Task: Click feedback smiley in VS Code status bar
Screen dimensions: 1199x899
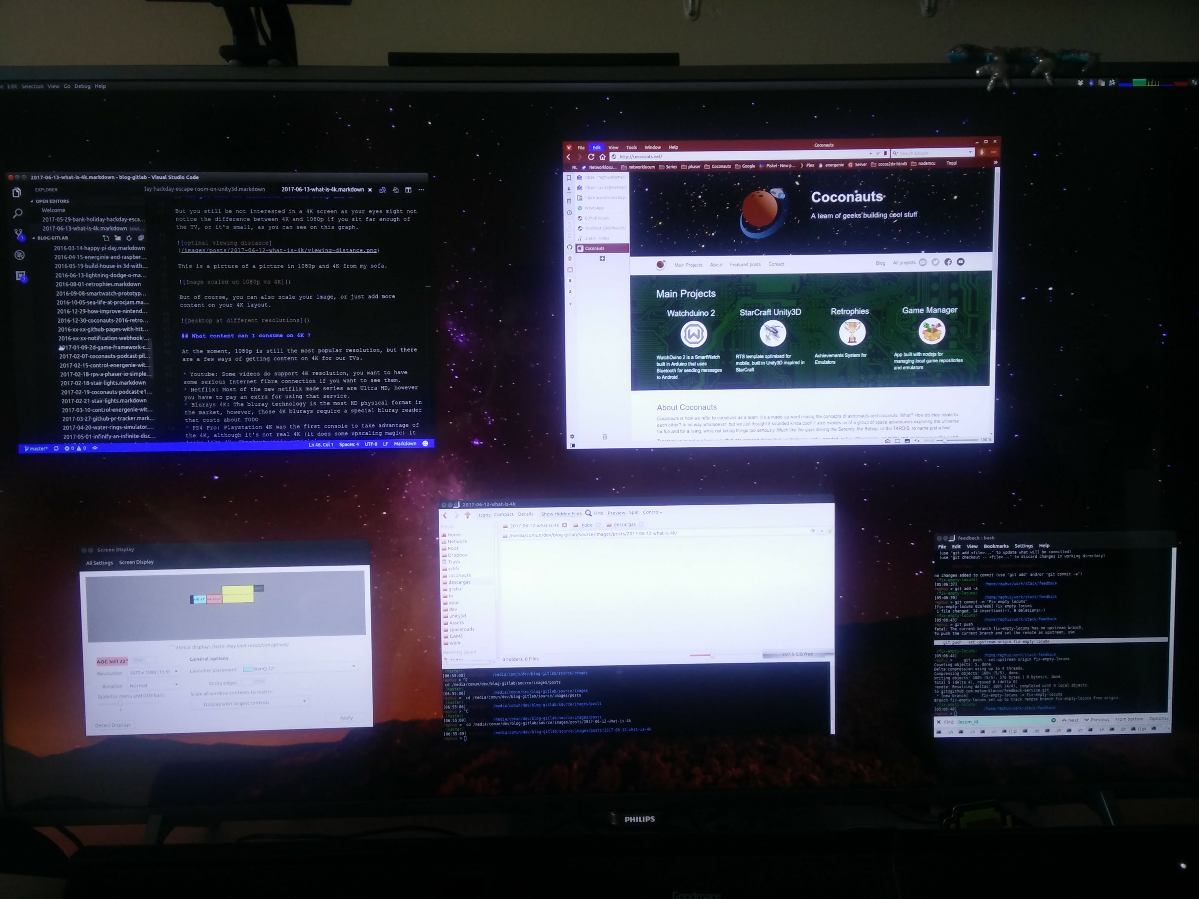Action: 426,443
